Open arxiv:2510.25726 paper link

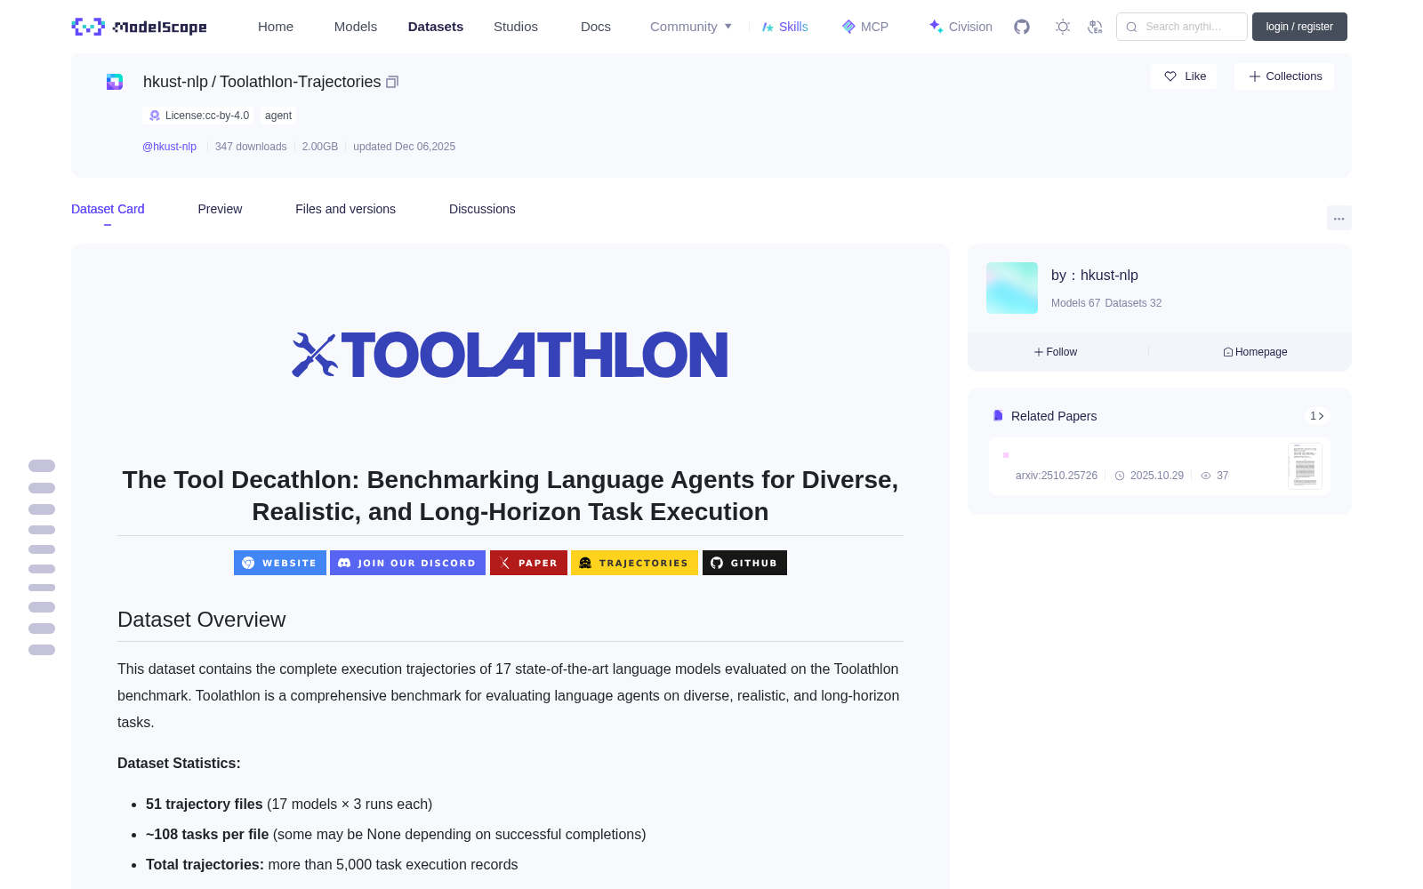1057,476
